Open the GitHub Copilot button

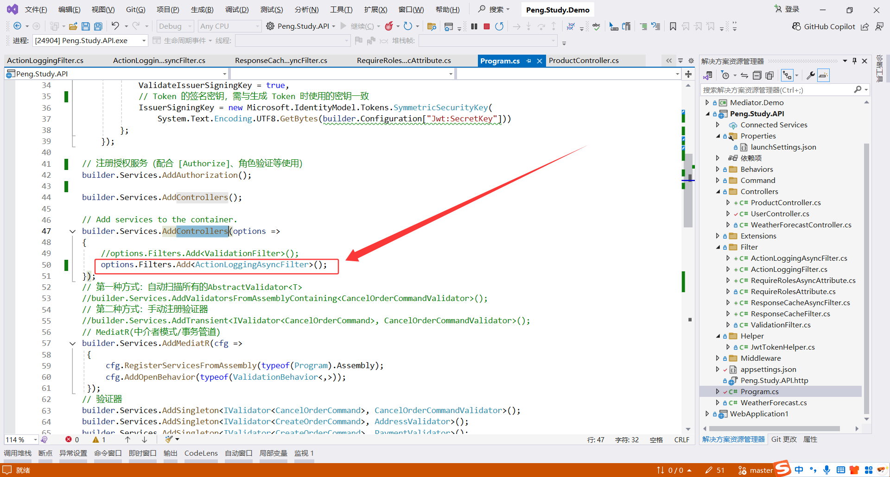tap(823, 26)
